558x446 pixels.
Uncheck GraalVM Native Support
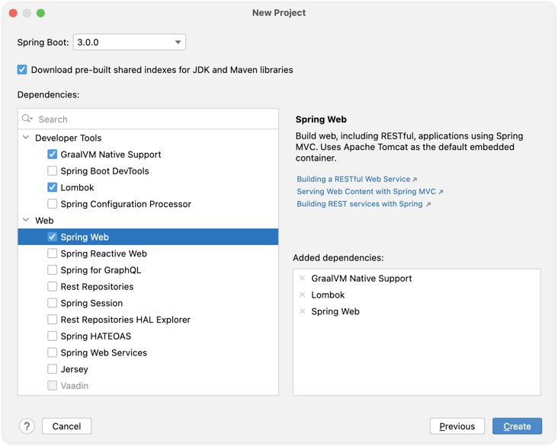pyautogui.click(x=53, y=155)
